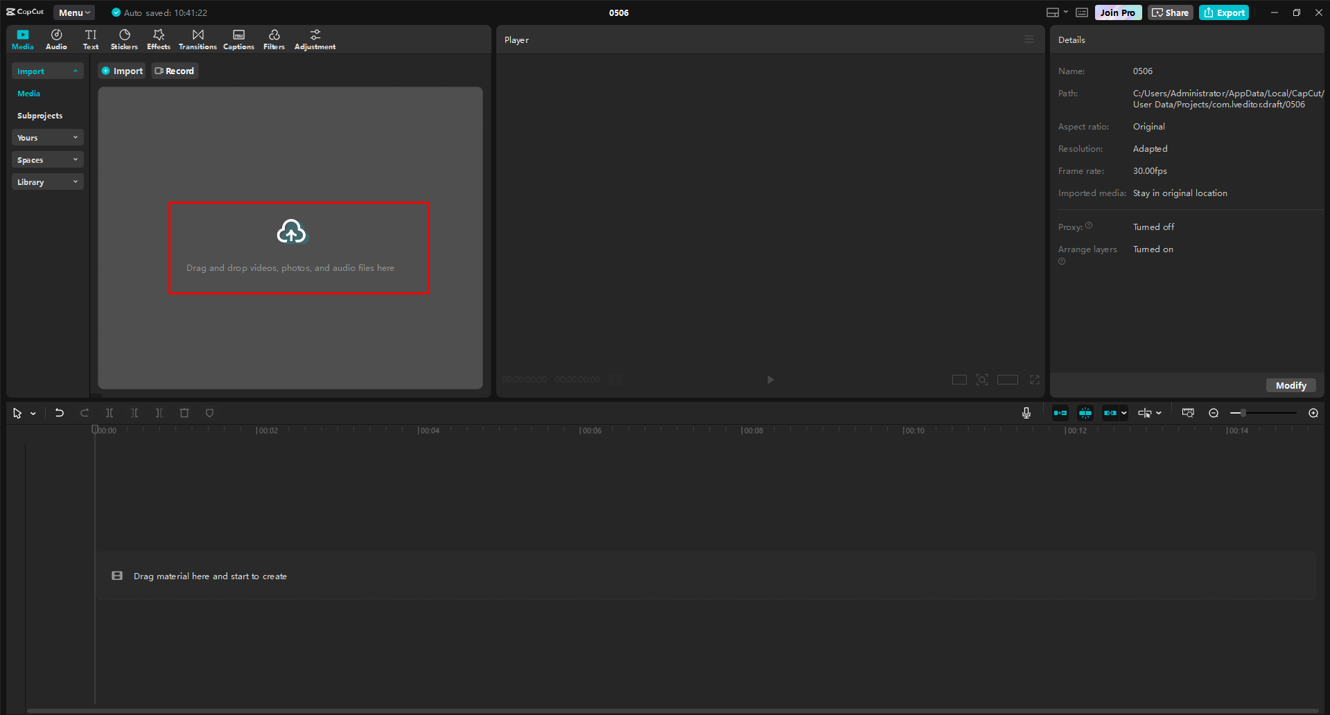Click the timeline horizontal scrollbar
This screenshot has height=715, width=1330.
click(x=672, y=711)
